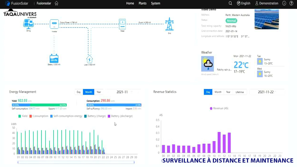This screenshot has height=167, width=297.
Task: Click the Battery 100% icon
Action: click(x=54, y=58)
